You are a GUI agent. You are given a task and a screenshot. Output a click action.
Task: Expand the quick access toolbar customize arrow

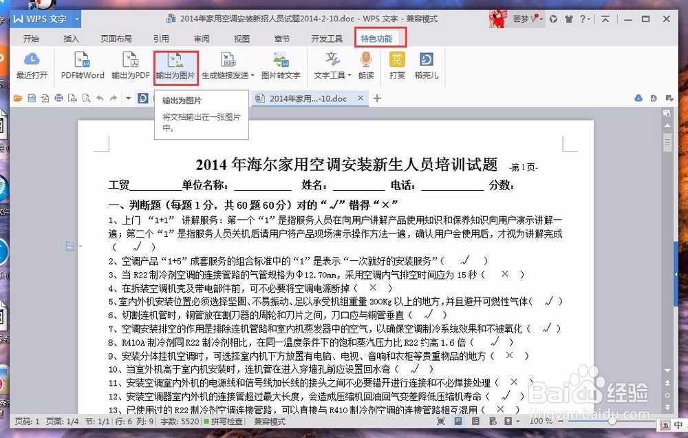click(128, 98)
